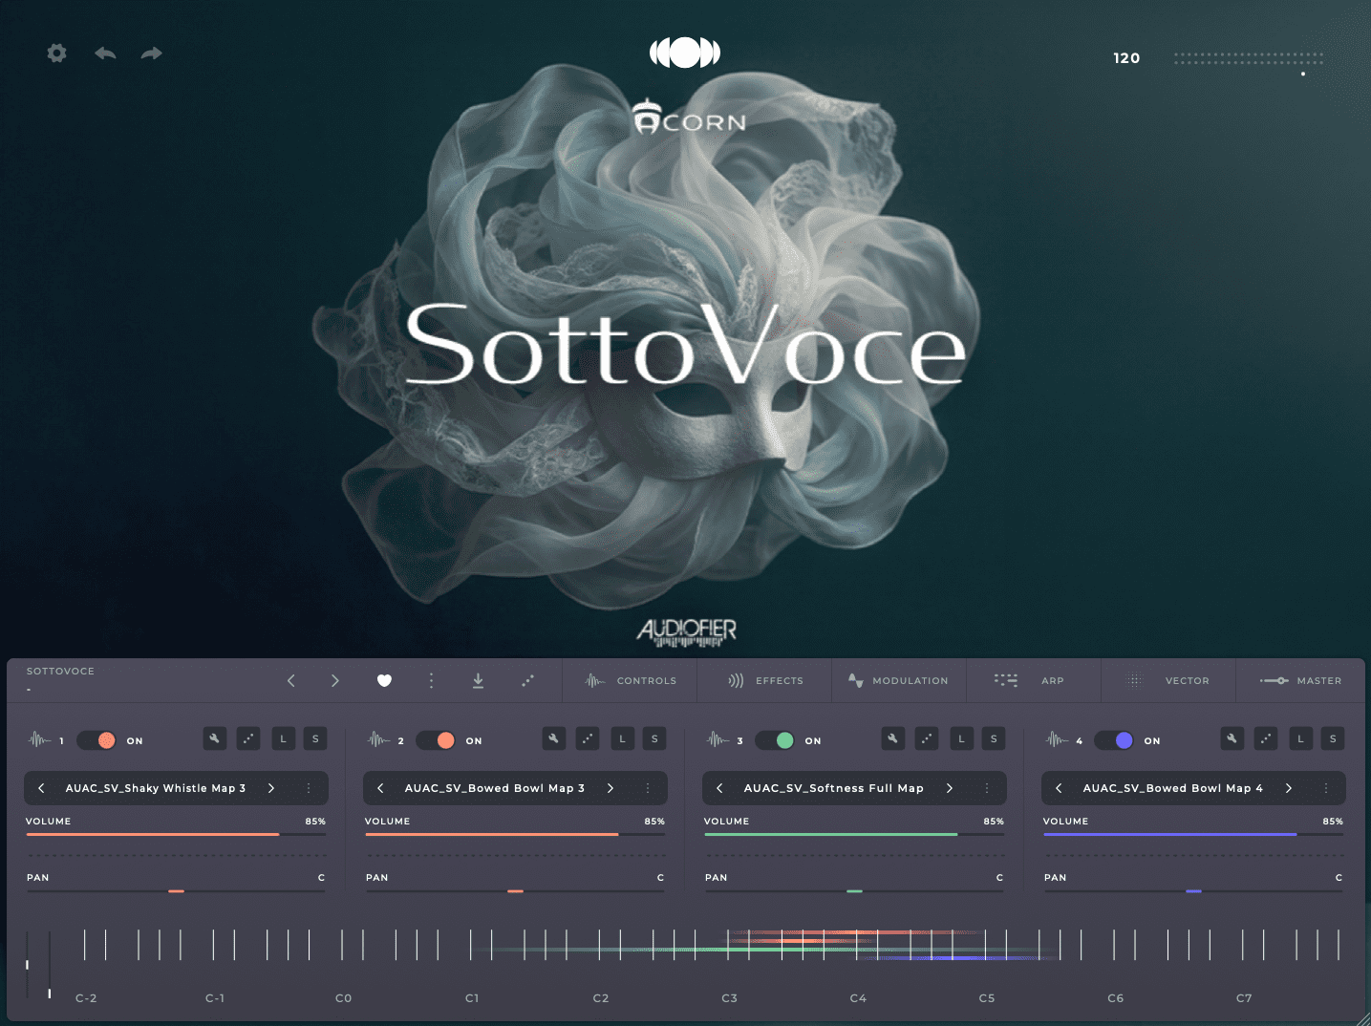Click the redo arrow icon
Image resolution: width=1371 pixels, height=1026 pixels.
click(151, 53)
